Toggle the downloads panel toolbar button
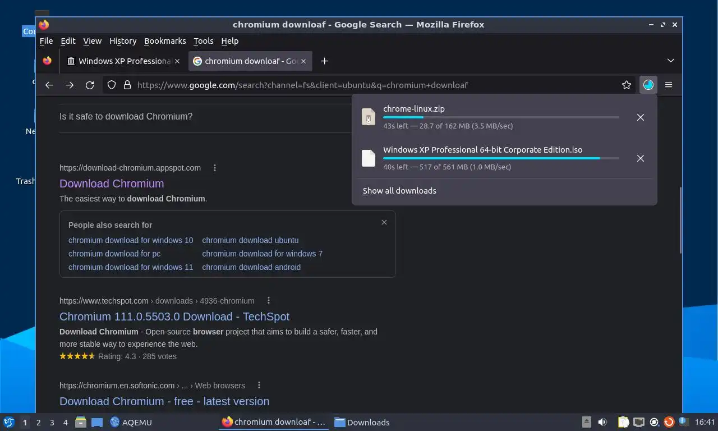The height and width of the screenshot is (431, 718). tap(648, 85)
